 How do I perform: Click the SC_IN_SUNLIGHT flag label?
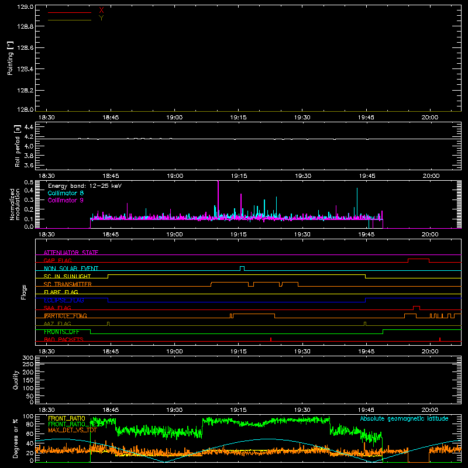tap(67, 276)
